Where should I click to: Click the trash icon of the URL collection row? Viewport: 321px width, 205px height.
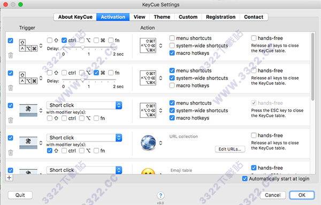(x=11, y=152)
